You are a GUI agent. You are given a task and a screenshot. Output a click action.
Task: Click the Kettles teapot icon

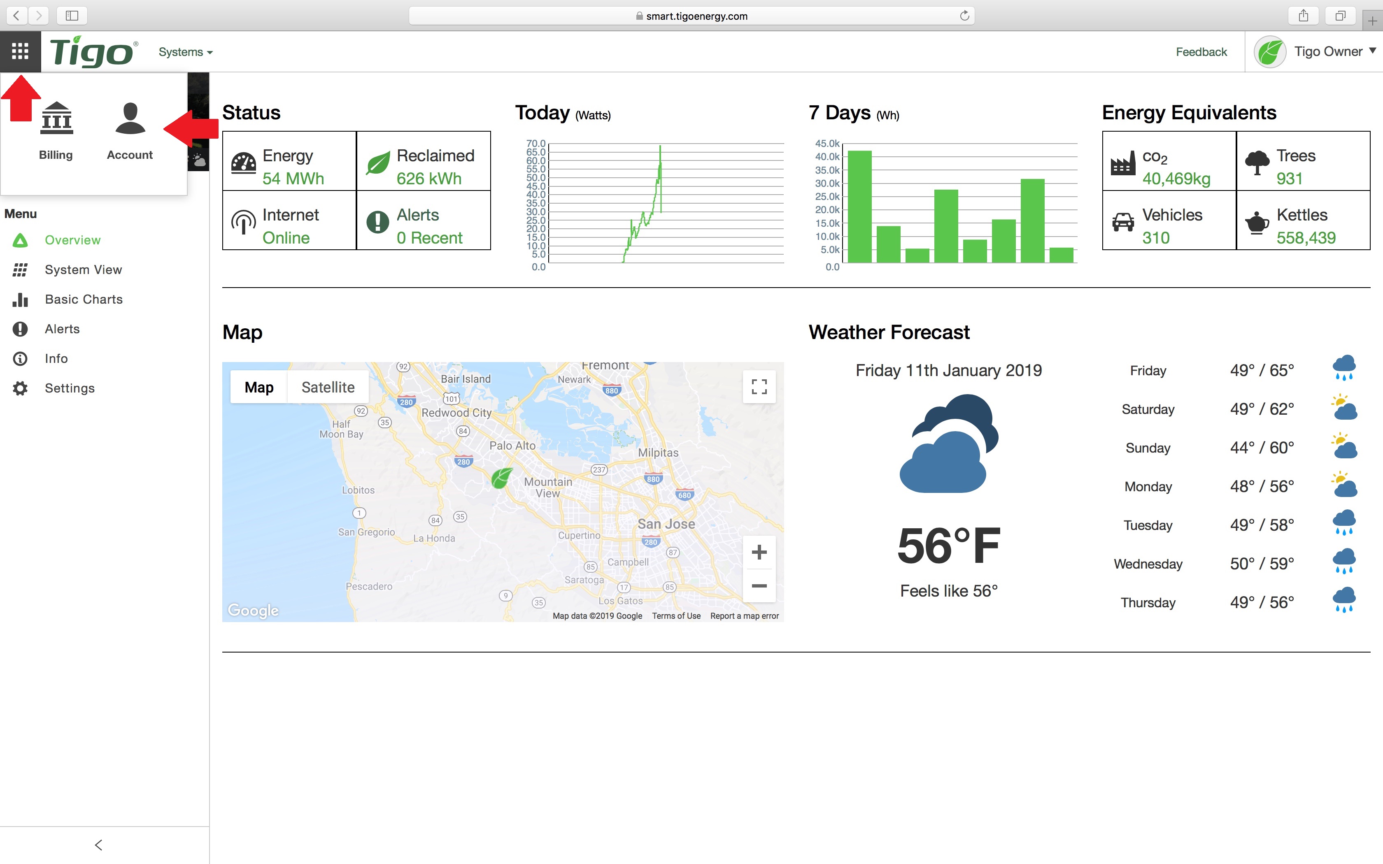point(1257,222)
